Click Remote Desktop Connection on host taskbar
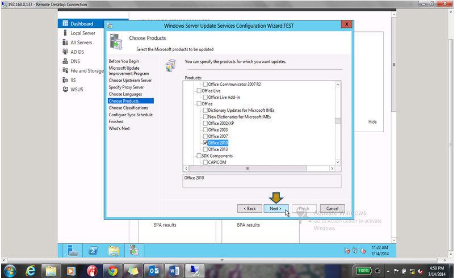The height and width of the screenshot is (278, 457). click(x=195, y=271)
